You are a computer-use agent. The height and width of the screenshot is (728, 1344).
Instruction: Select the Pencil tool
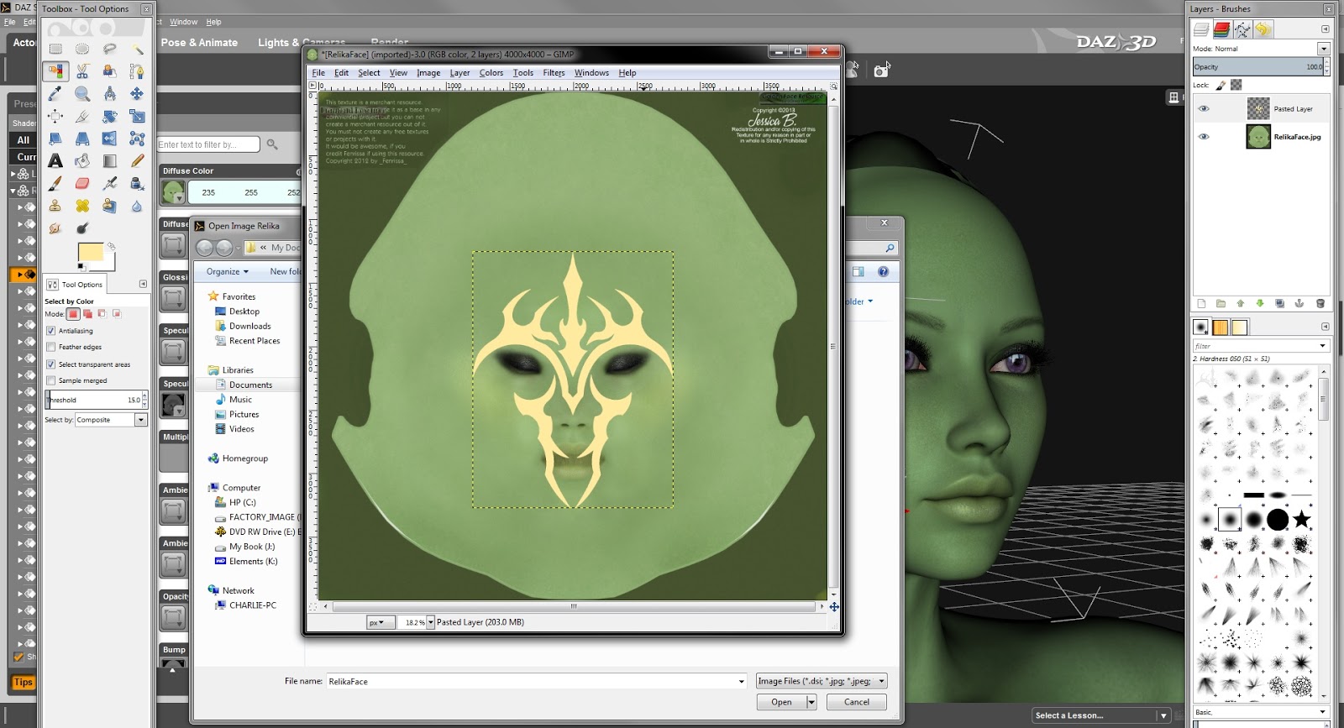[137, 160]
